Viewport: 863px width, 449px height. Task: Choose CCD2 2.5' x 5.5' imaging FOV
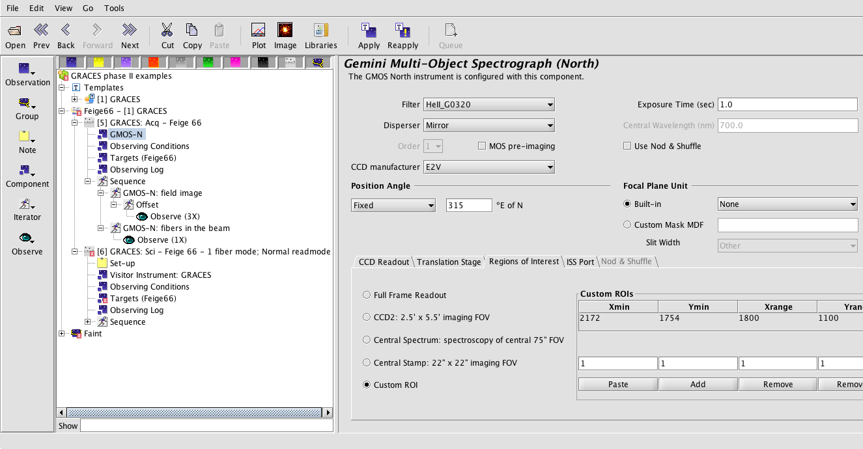367,317
